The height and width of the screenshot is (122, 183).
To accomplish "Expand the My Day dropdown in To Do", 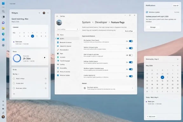I will (x=16, y=74).
